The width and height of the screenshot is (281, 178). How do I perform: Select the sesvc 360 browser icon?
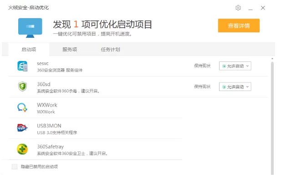pos(22,66)
